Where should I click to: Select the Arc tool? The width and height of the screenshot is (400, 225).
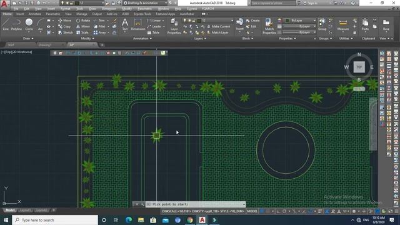pos(40,24)
